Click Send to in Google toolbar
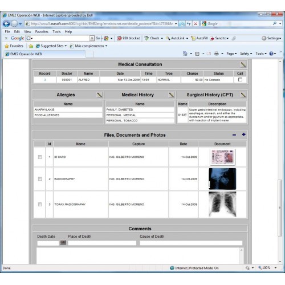 coord(219,38)
